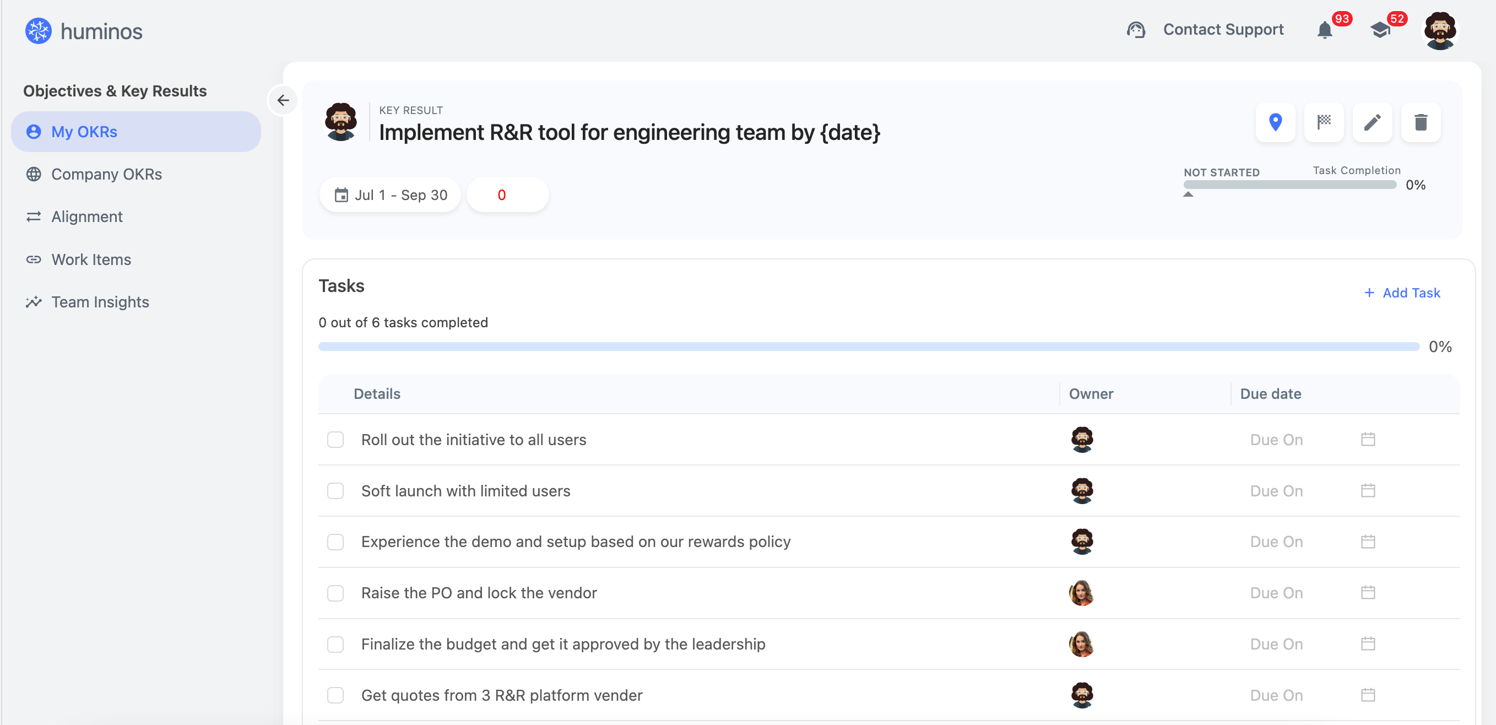Check 'Finalize the budget' task
The image size is (1496, 725).
[x=335, y=644]
